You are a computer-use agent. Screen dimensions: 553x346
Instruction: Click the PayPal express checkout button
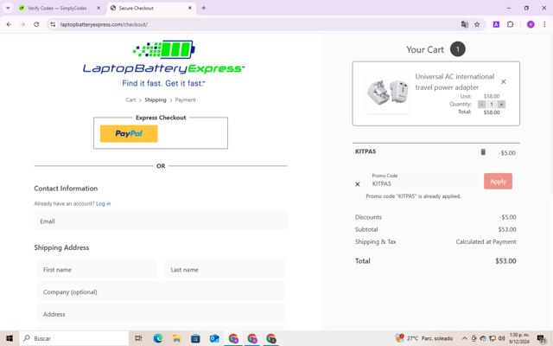click(x=129, y=133)
